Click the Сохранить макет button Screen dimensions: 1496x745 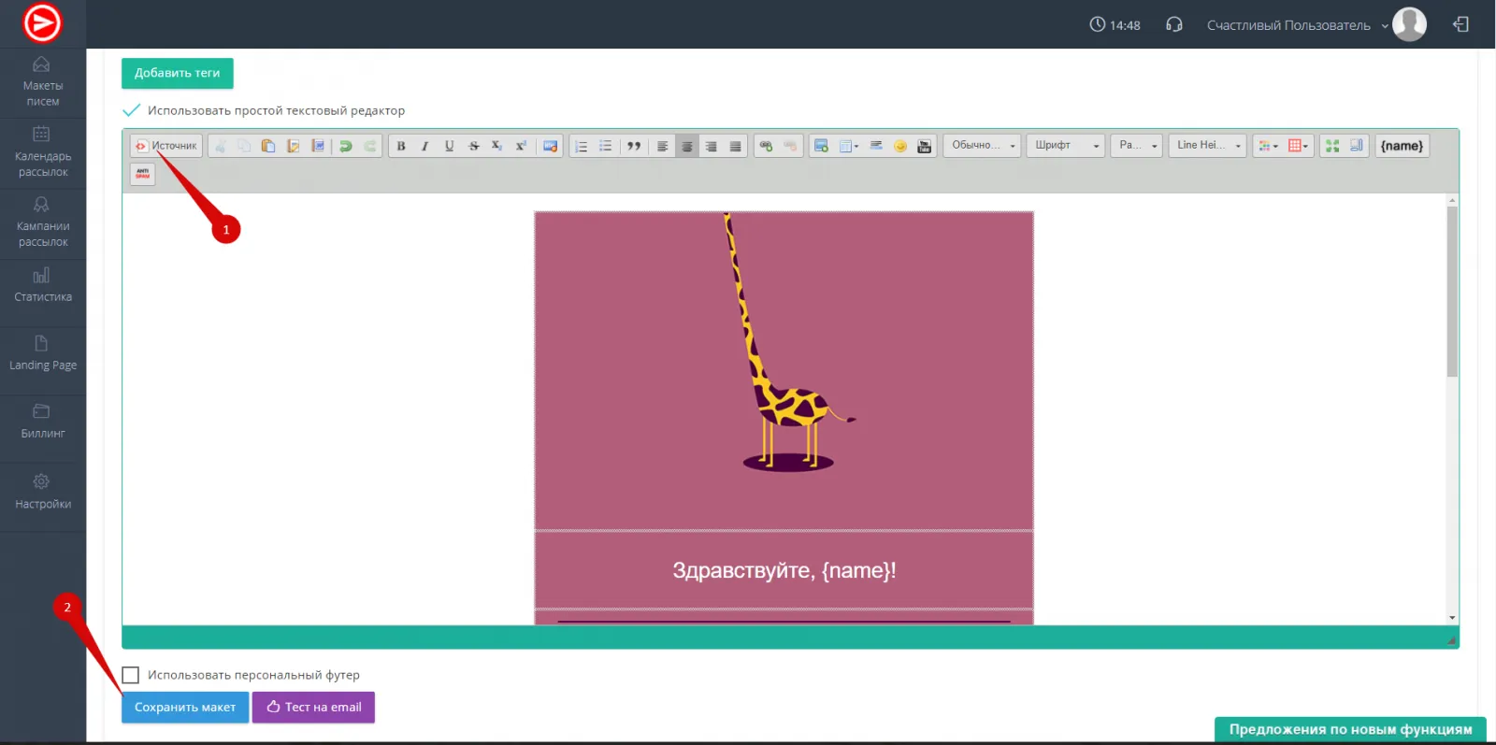[185, 707]
